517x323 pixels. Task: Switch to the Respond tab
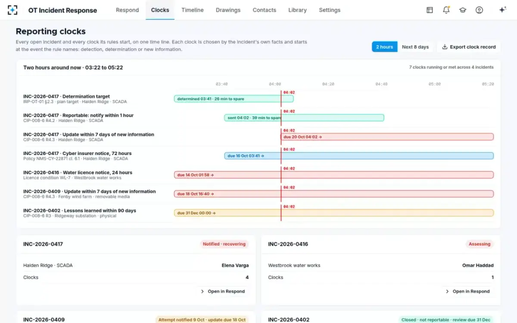click(128, 10)
